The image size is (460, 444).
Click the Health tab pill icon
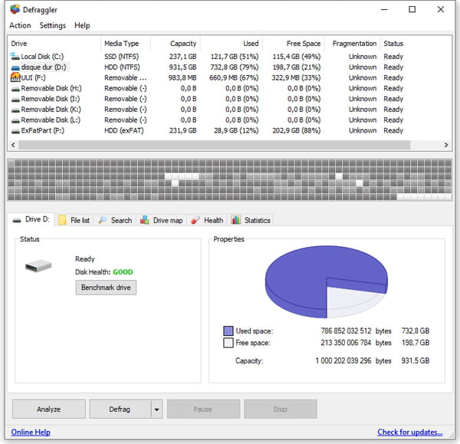pyautogui.click(x=195, y=220)
